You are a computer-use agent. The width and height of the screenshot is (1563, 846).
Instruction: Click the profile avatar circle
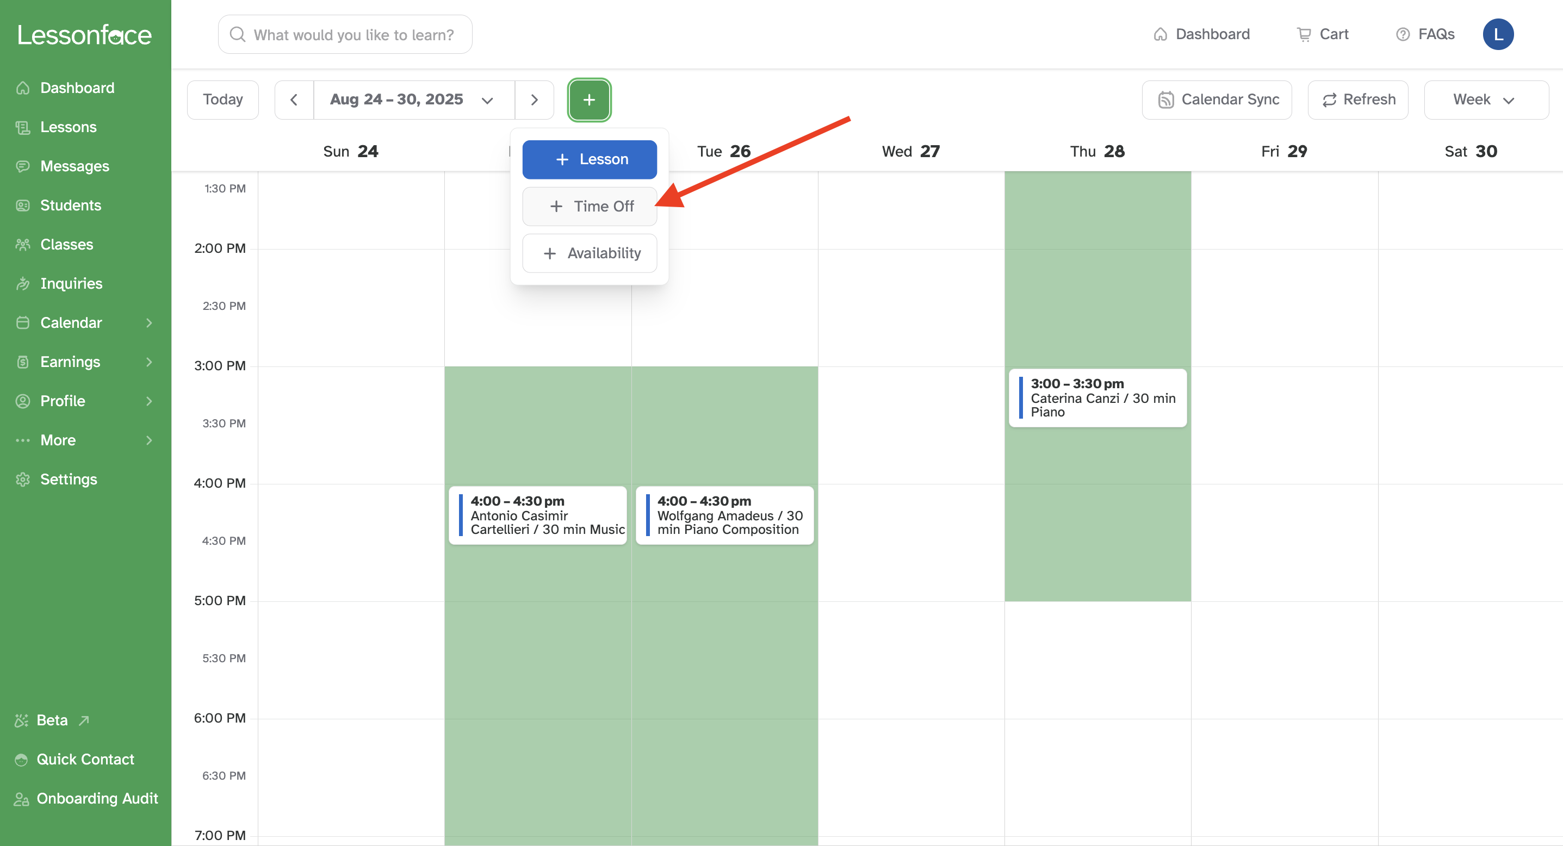(1498, 34)
